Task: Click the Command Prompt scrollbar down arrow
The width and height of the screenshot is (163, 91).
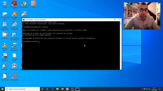Action: pyautogui.click(x=121, y=69)
